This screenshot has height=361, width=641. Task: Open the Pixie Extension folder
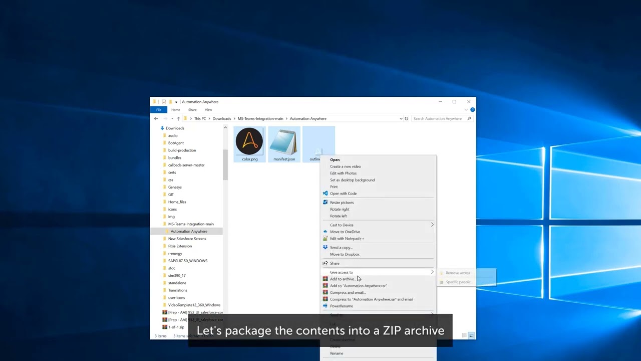pos(180,246)
